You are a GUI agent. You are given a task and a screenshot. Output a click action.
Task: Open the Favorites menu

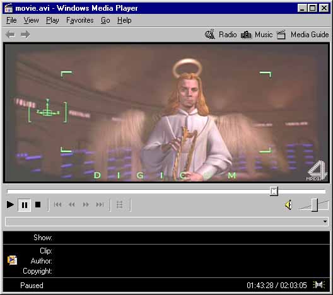pyautogui.click(x=80, y=20)
